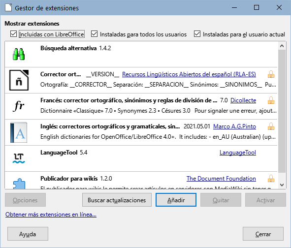Open the Dicollecte publisher link
This screenshot has width=291, height=248.
[x=243, y=100]
